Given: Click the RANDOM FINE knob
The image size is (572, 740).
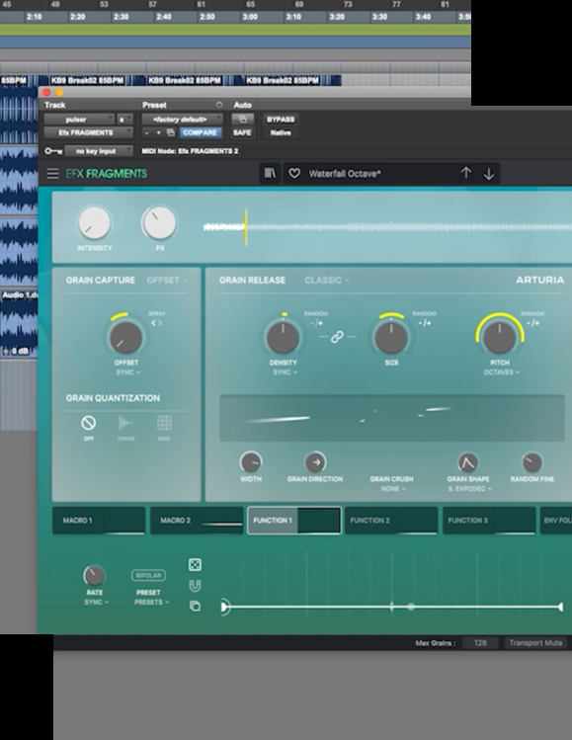Looking at the screenshot, I should coord(532,462).
